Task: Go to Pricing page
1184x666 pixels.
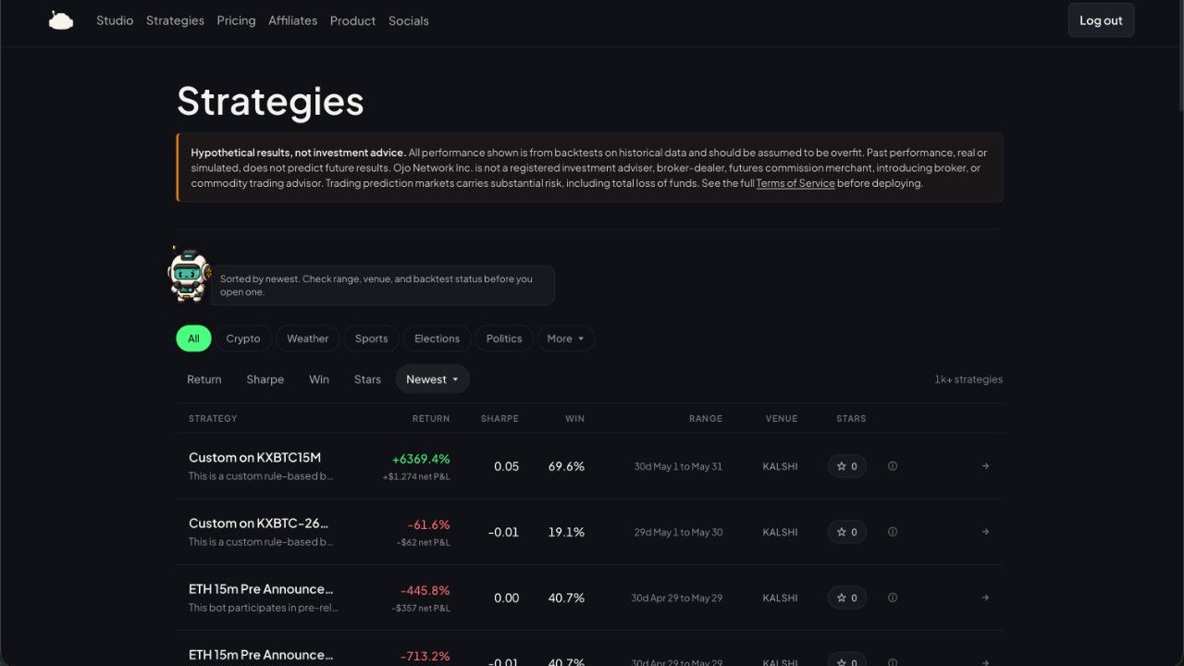Action: pos(236,20)
